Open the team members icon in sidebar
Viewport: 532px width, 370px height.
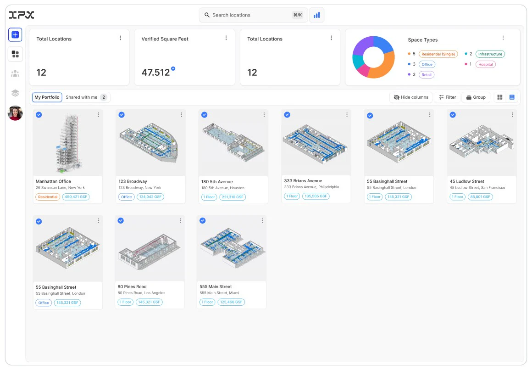tap(15, 73)
